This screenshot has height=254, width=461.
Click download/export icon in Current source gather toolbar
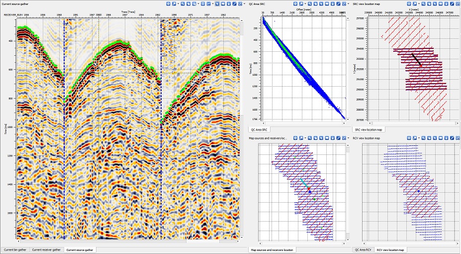tap(229, 4)
